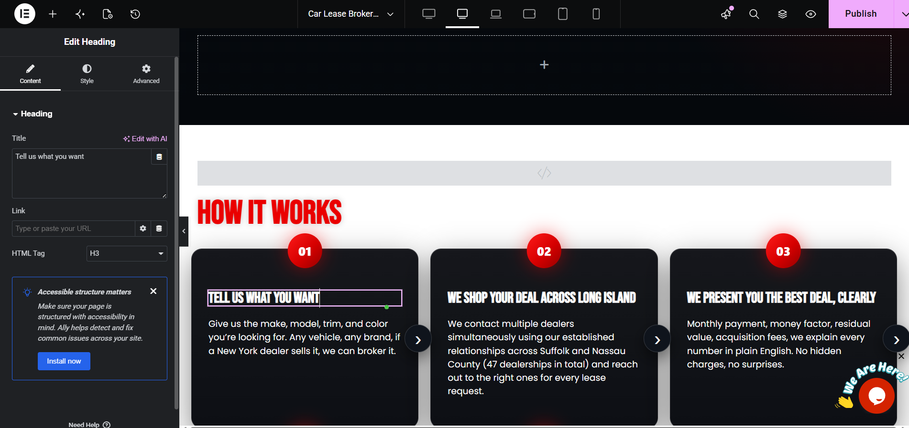Image resolution: width=909 pixels, height=428 pixels.
Task: Open dynamic tags for Title field
Action: 159,157
